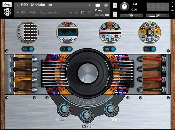Turn off the first dot-matrix module switch
The width and height of the screenshot is (175, 130).
(28, 49)
